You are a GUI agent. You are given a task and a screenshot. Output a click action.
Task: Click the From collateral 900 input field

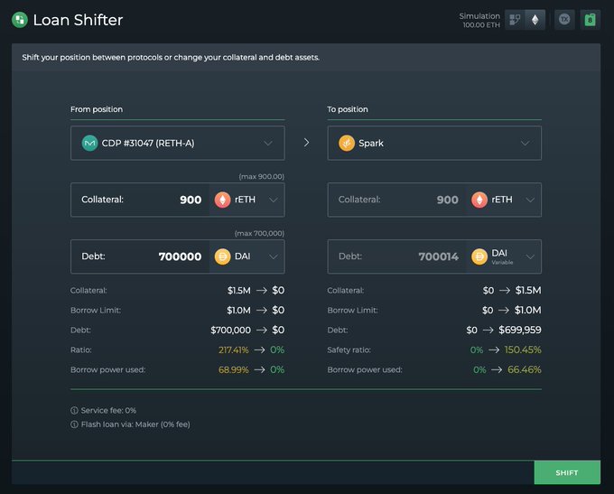140,200
